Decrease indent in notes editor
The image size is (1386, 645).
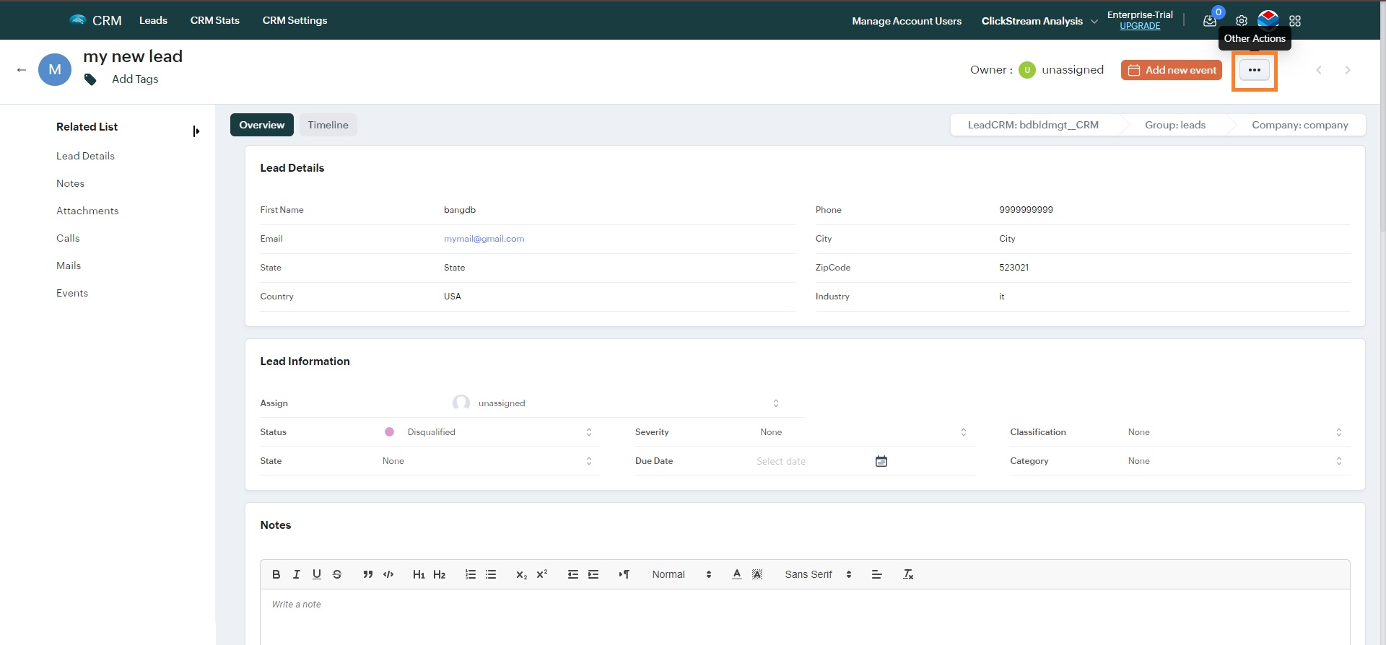573,574
